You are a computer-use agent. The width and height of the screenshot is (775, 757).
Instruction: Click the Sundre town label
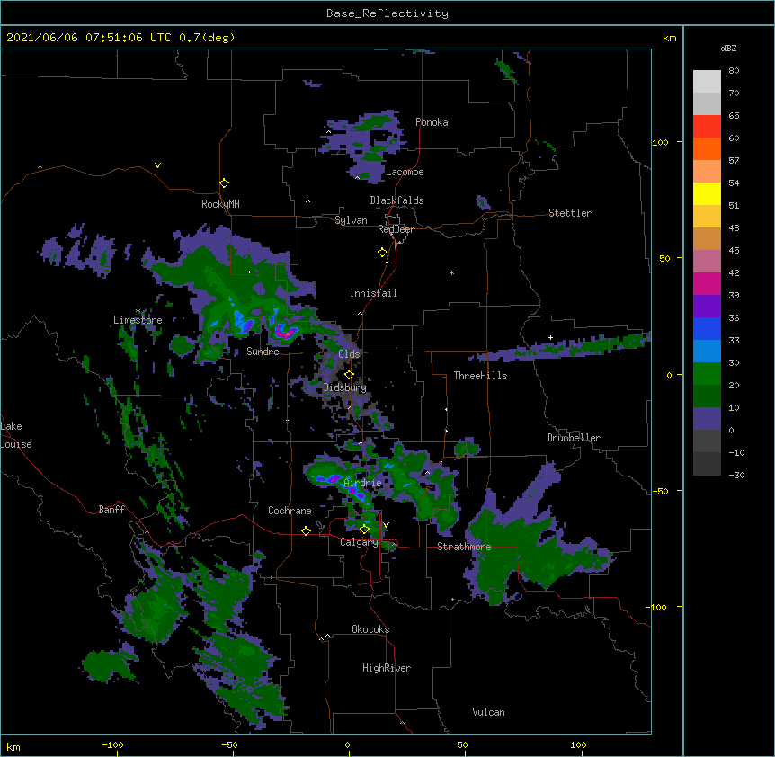263,352
